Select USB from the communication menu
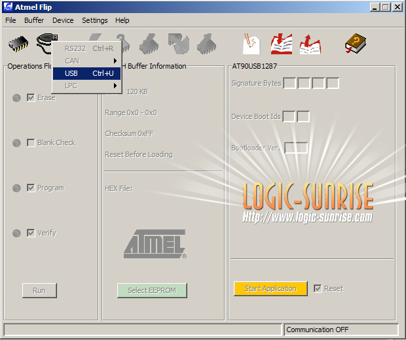Screen dimensions: 406x340 tap(86, 73)
